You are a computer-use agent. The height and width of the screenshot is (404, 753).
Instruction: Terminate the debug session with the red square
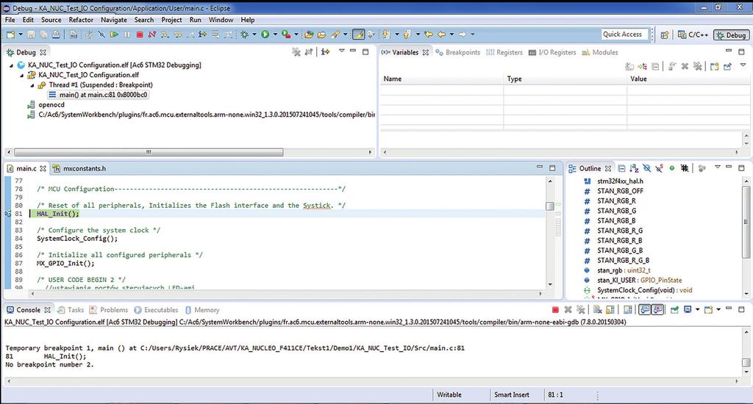139,35
